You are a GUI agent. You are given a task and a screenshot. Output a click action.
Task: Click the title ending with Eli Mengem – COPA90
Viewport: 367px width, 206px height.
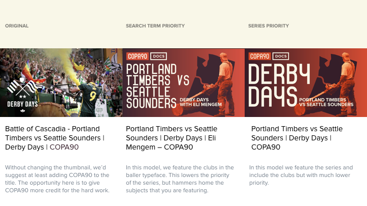tap(172, 138)
